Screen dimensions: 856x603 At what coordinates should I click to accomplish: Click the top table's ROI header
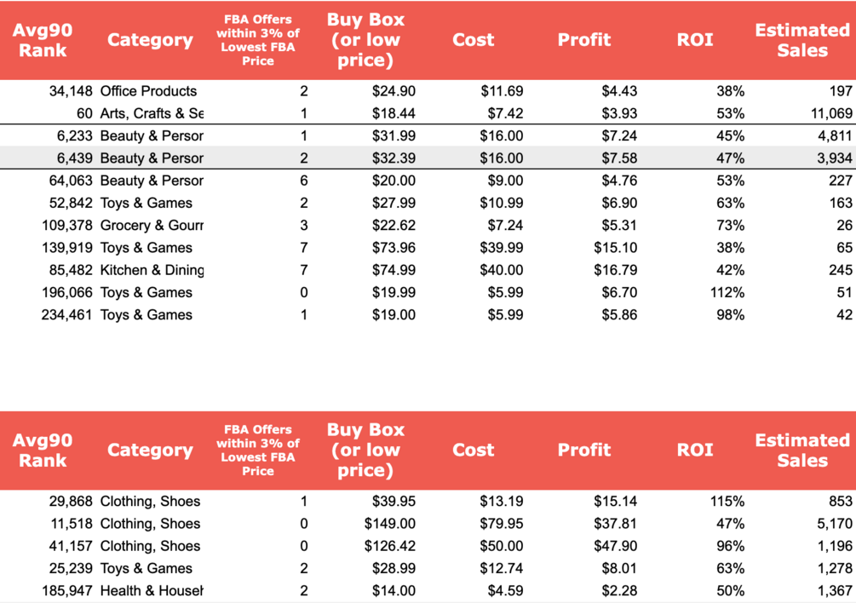click(x=694, y=40)
